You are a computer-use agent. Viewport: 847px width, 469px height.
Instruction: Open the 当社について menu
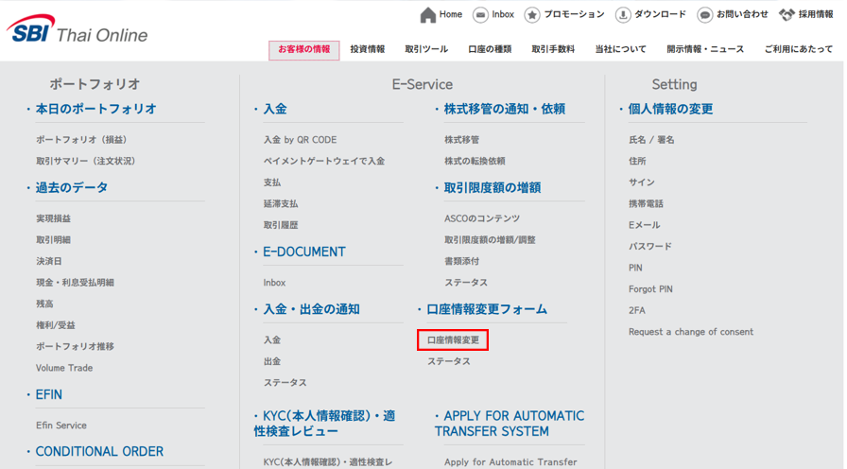click(x=620, y=49)
